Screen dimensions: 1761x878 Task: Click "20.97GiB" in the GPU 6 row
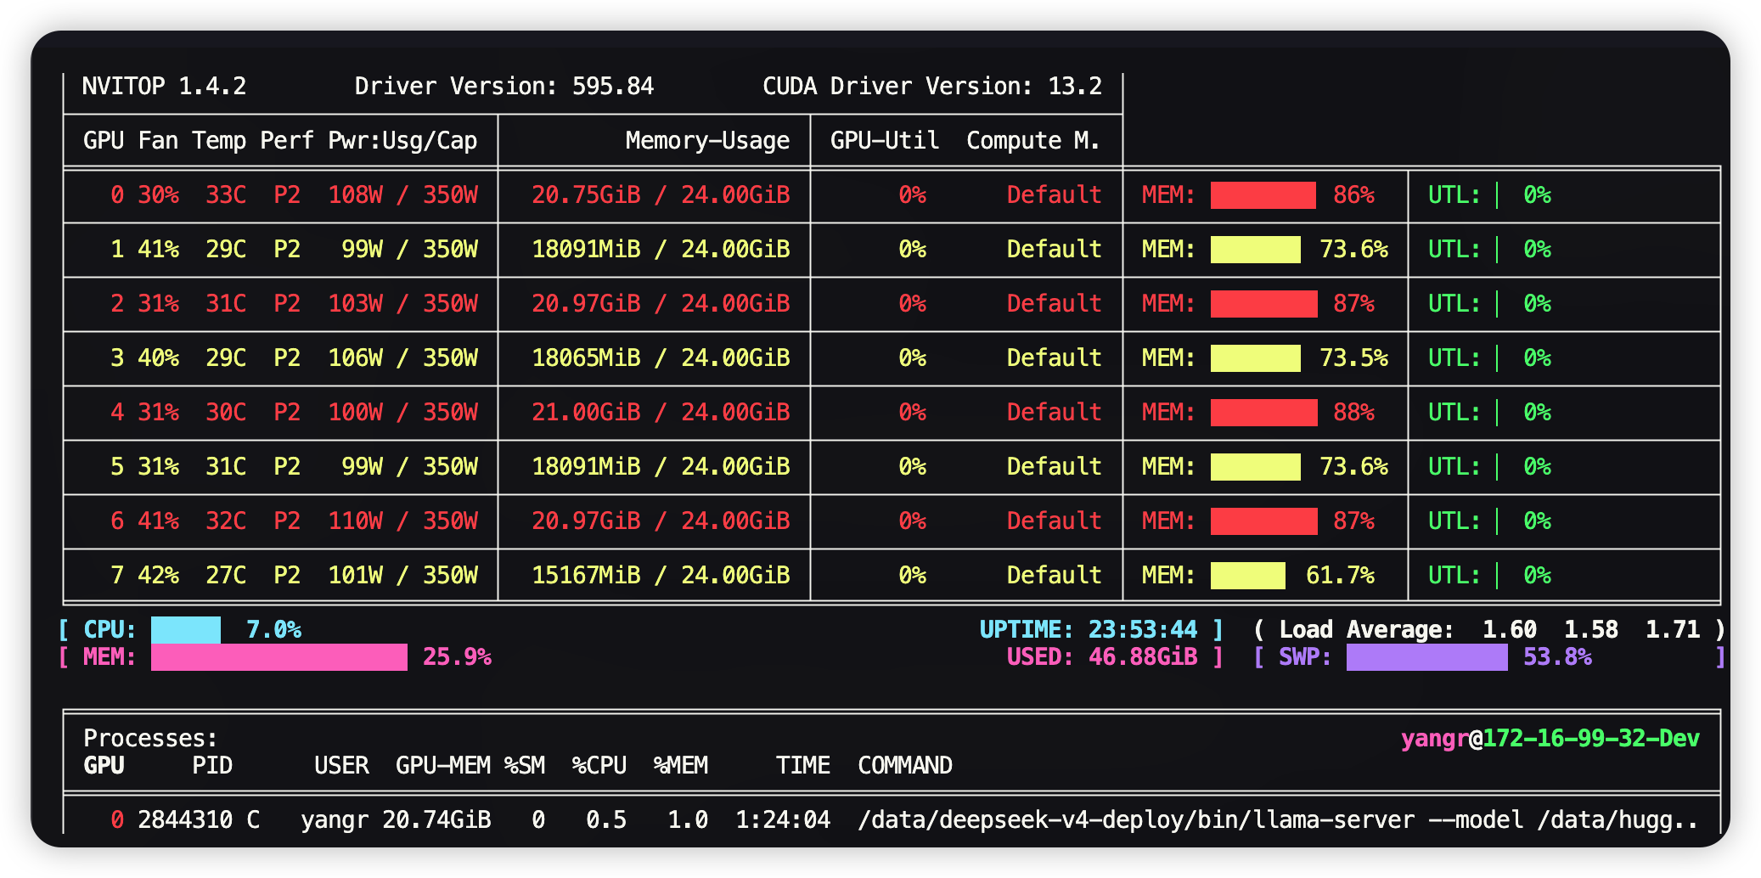coord(586,521)
